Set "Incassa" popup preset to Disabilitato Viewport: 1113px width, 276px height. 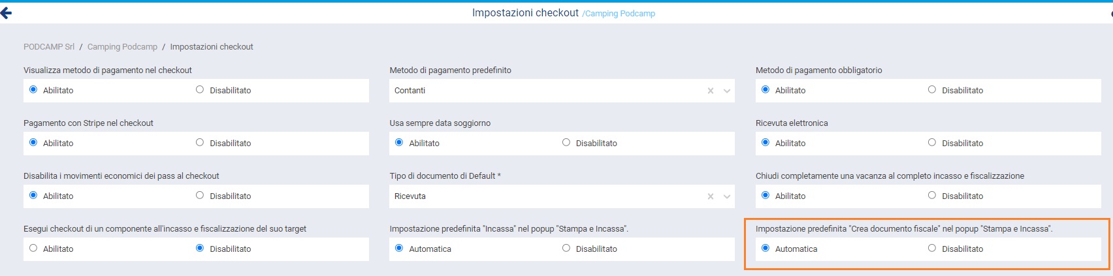click(566, 249)
